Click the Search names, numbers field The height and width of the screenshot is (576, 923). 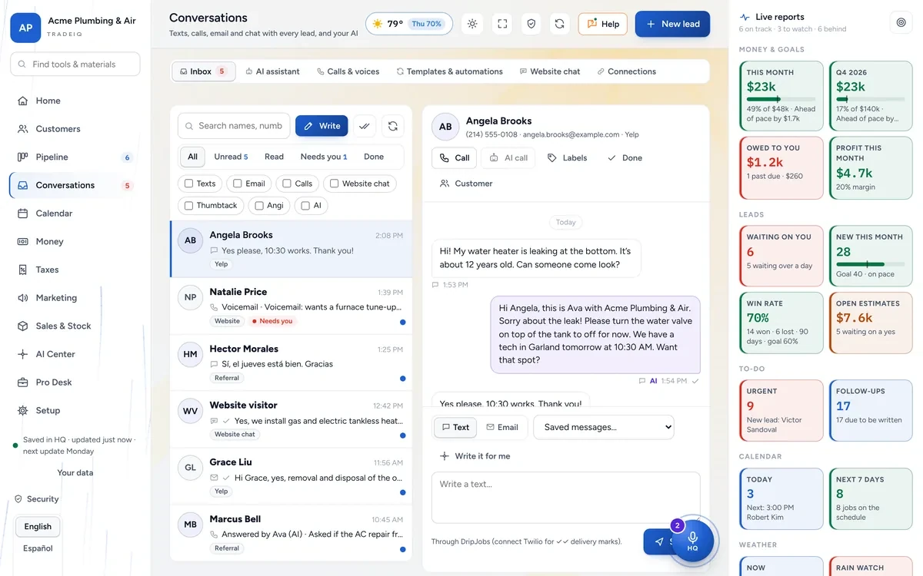[x=234, y=126]
